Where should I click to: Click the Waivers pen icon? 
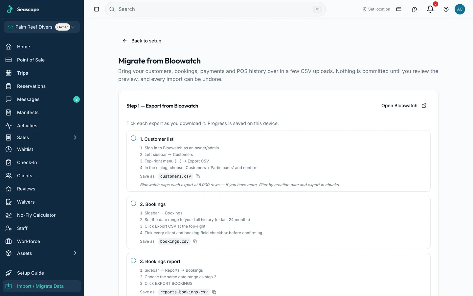coord(9,202)
